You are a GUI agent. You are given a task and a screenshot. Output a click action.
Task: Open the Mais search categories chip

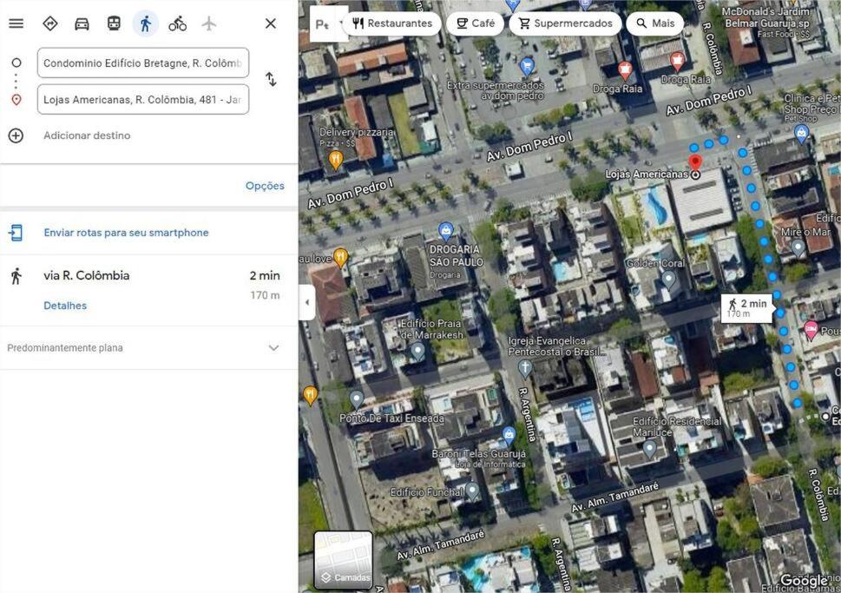click(655, 23)
